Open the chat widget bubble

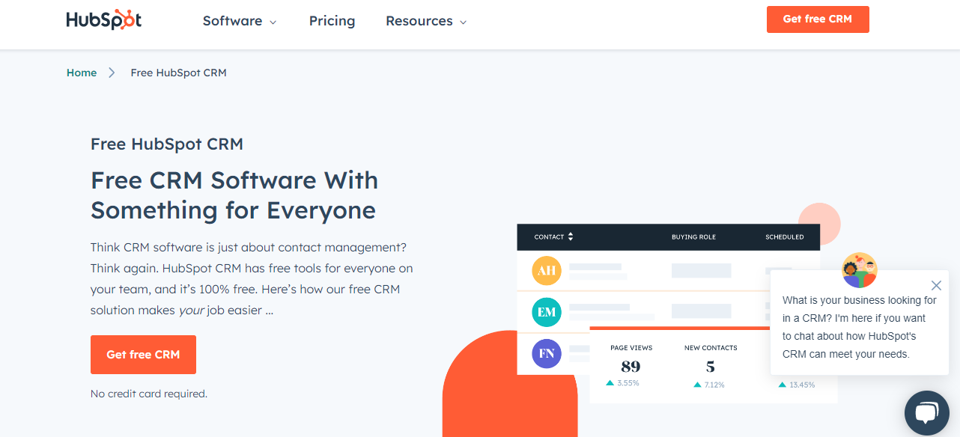(x=927, y=412)
